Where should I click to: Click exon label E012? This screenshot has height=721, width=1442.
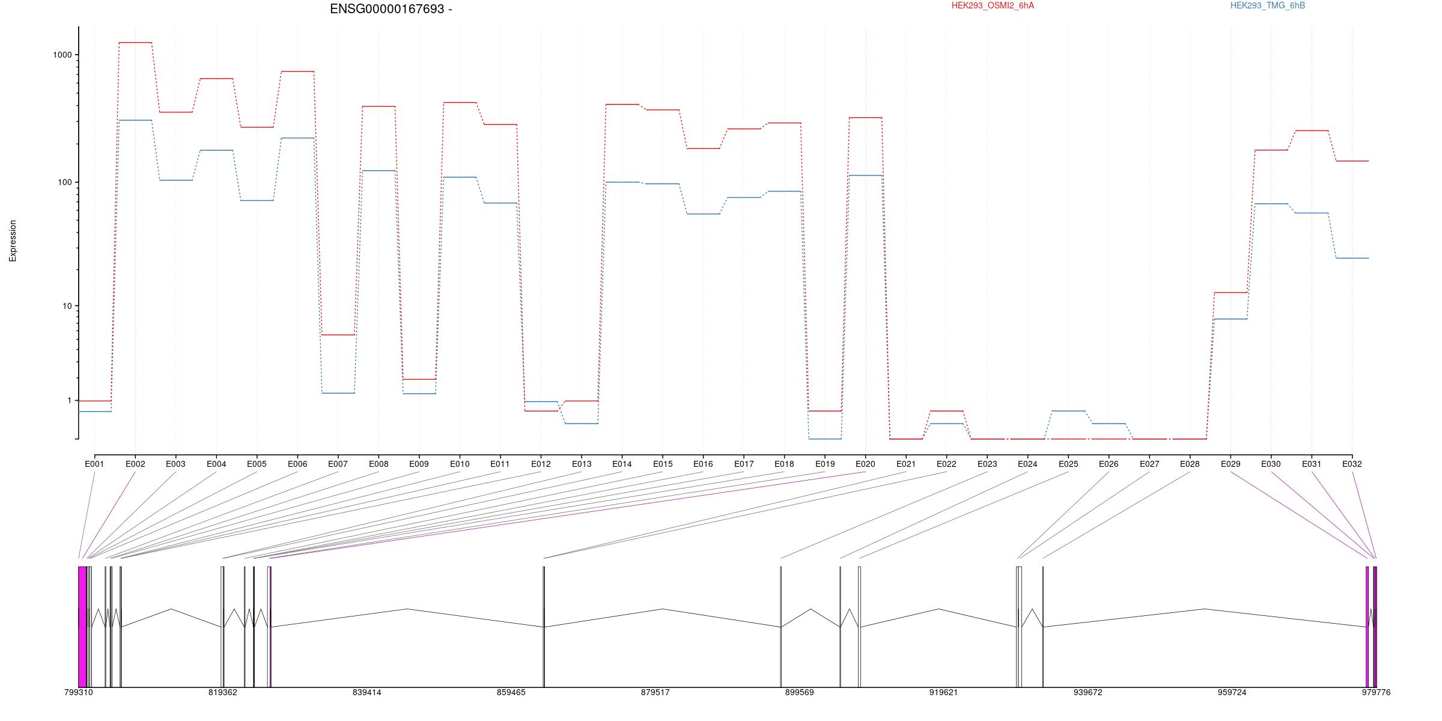(x=541, y=464)
